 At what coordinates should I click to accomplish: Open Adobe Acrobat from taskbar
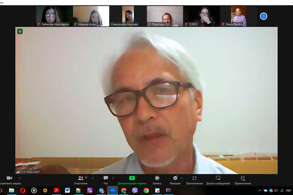pos(56,190)
